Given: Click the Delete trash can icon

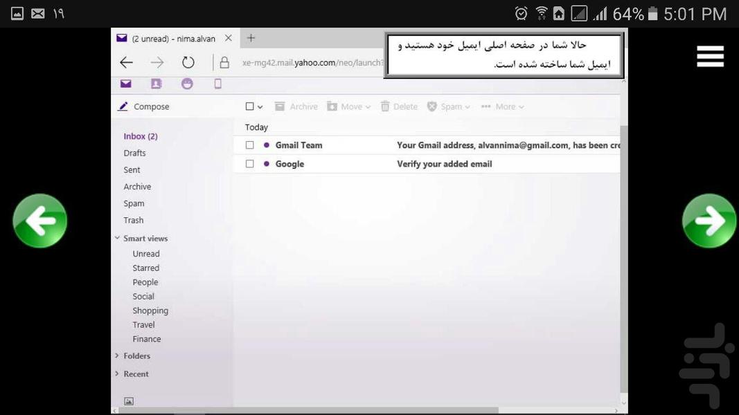Looking at the screenshot, I should (385, 107).
